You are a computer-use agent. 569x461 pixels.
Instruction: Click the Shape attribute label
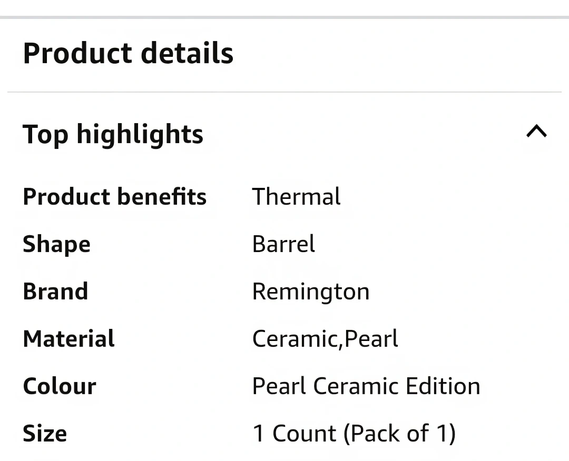(56, 244)
